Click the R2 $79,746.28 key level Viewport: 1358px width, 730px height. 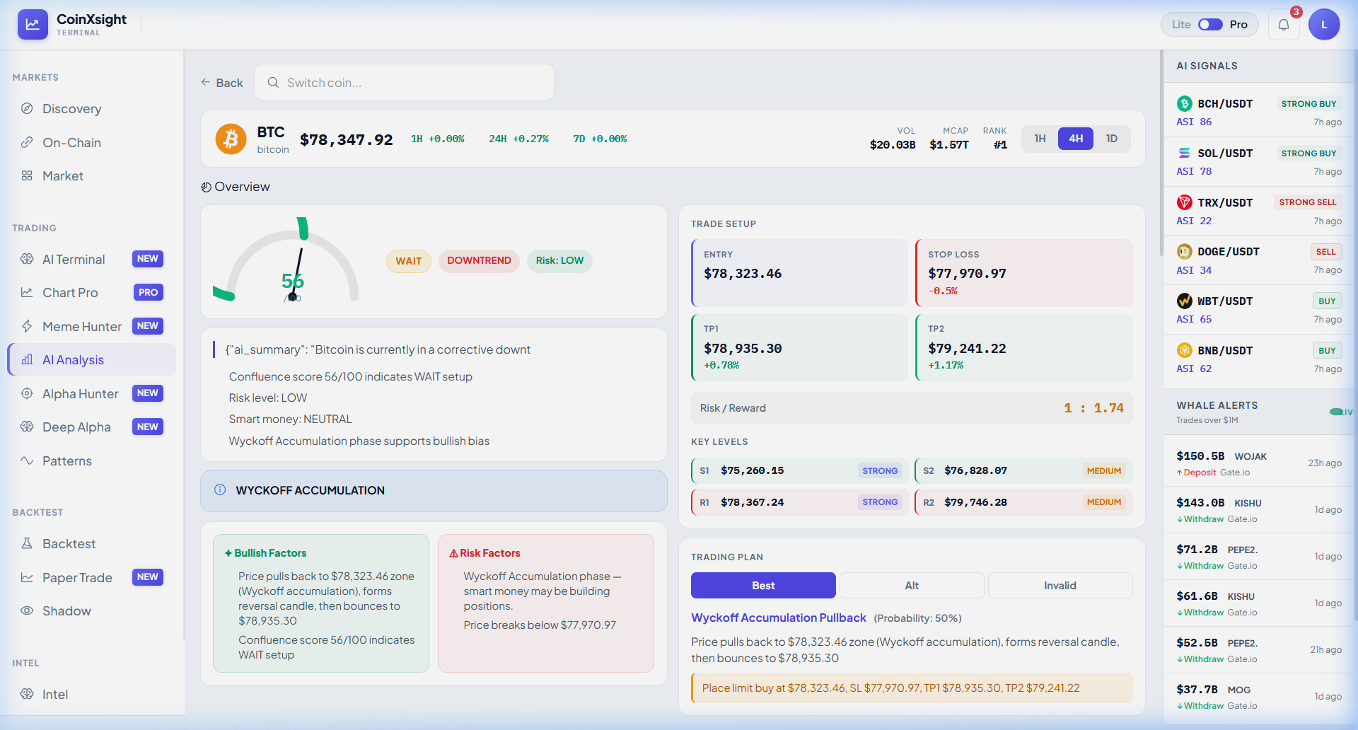point(1023,502)
